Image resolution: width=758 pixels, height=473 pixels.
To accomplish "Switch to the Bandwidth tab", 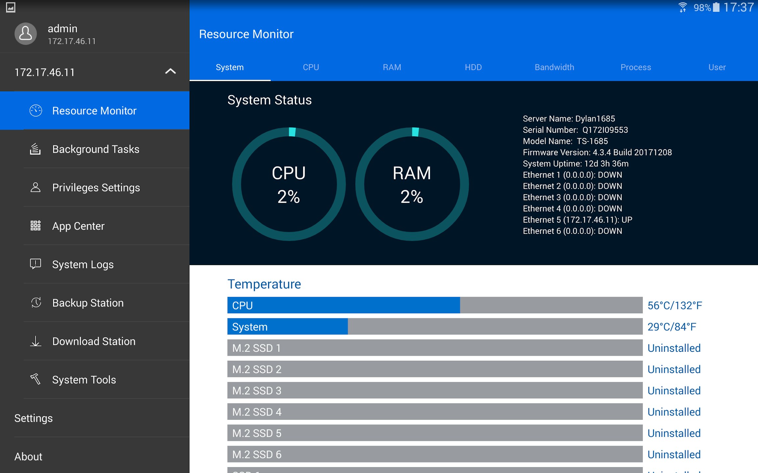I will tap(554, 67).
